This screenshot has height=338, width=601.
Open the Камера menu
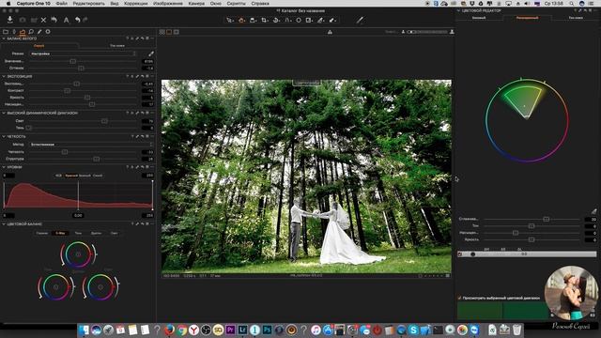point(196,4)
